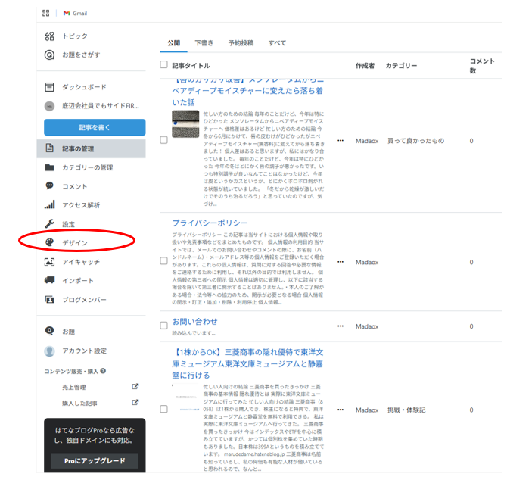Click the external-link icon for 売上管理

tap(135, 387)
